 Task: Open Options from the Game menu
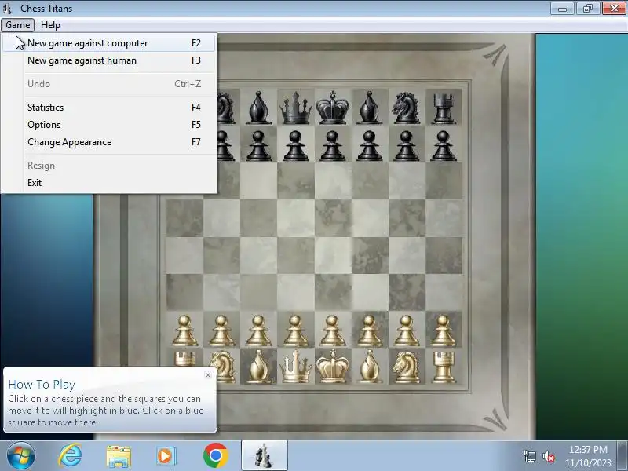pyautogui.click(x=109, y=125)
